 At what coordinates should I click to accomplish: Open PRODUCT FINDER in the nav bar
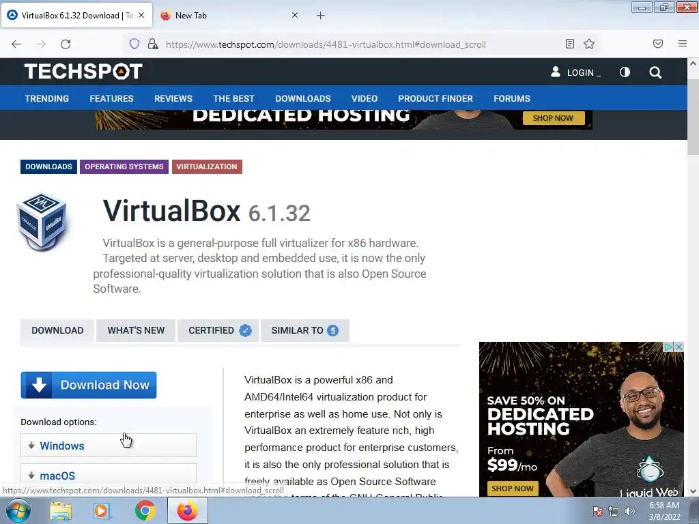[436, 98]
